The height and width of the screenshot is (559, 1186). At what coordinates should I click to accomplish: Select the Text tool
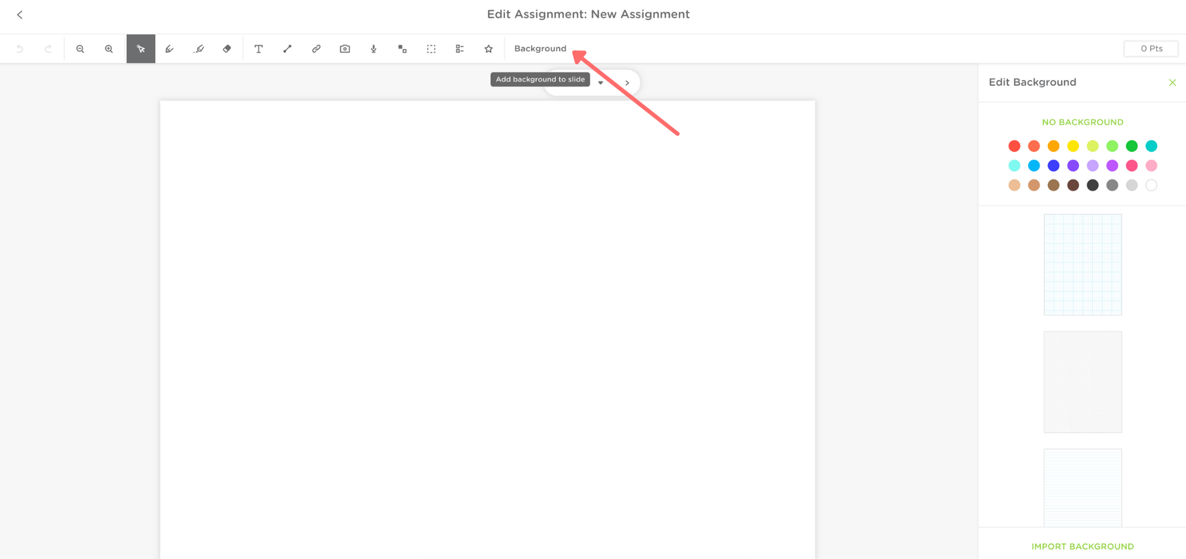(258, 49)
